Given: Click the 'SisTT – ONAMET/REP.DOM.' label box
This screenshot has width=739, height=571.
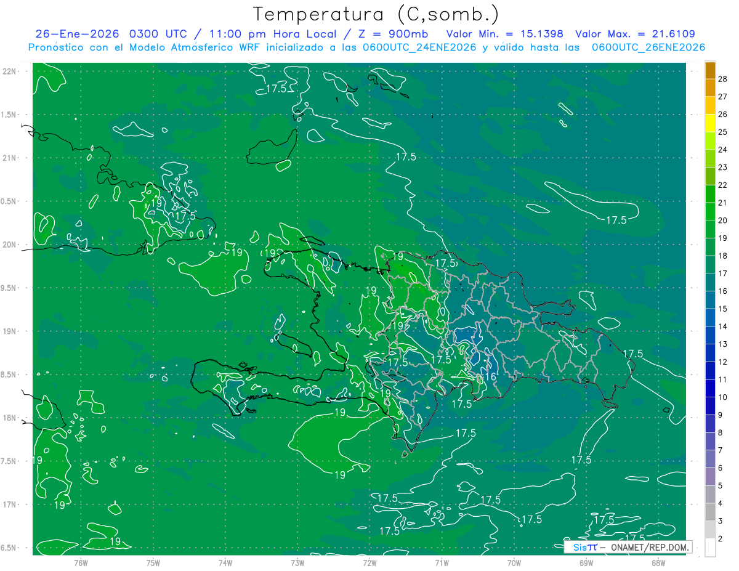Looking at the screenshot, I should coord(628,547).
